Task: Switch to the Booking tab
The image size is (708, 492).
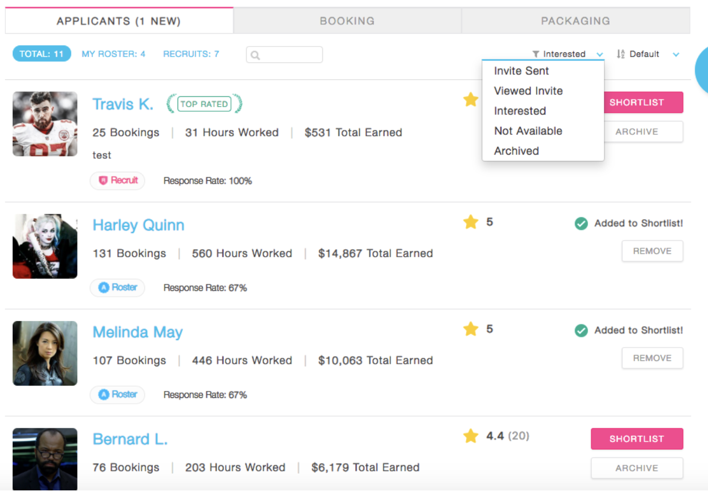Action: point(347,21)
